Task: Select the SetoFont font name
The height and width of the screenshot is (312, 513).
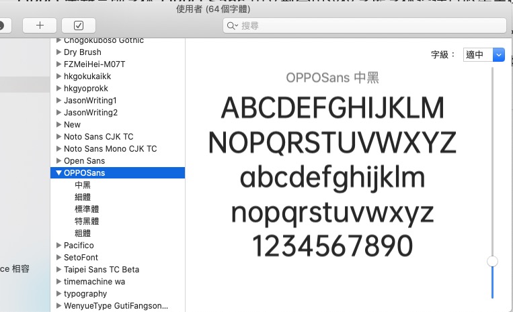Action: (81, 258)
